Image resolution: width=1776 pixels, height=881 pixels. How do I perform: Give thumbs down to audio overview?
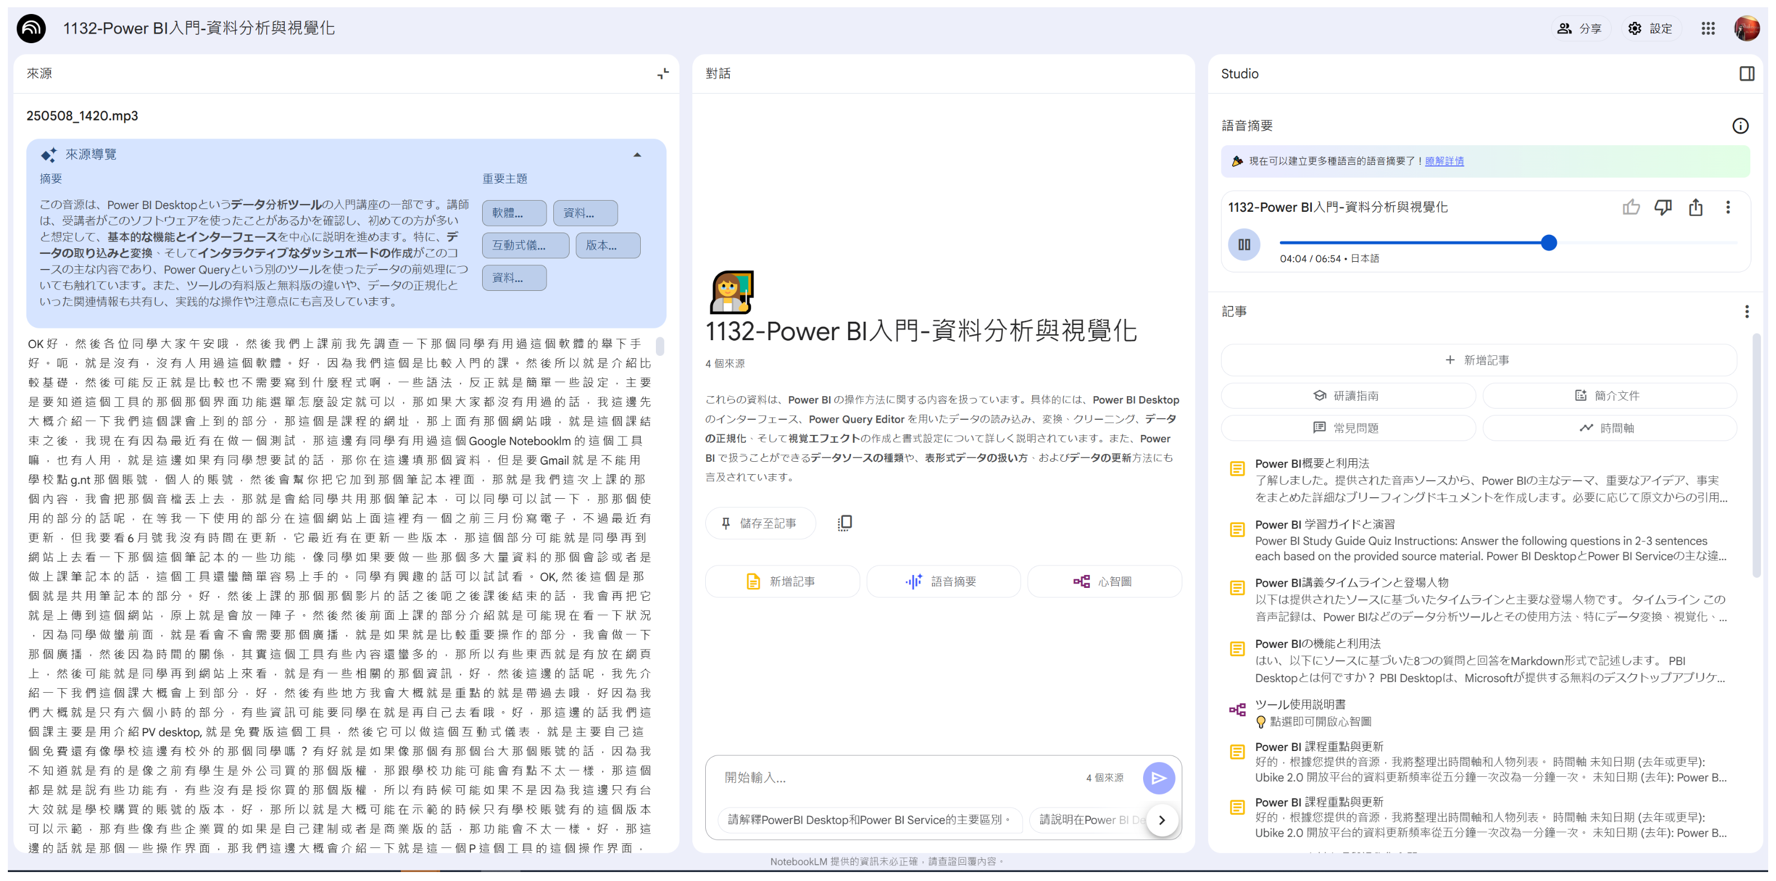click(x=1663, y=207)
